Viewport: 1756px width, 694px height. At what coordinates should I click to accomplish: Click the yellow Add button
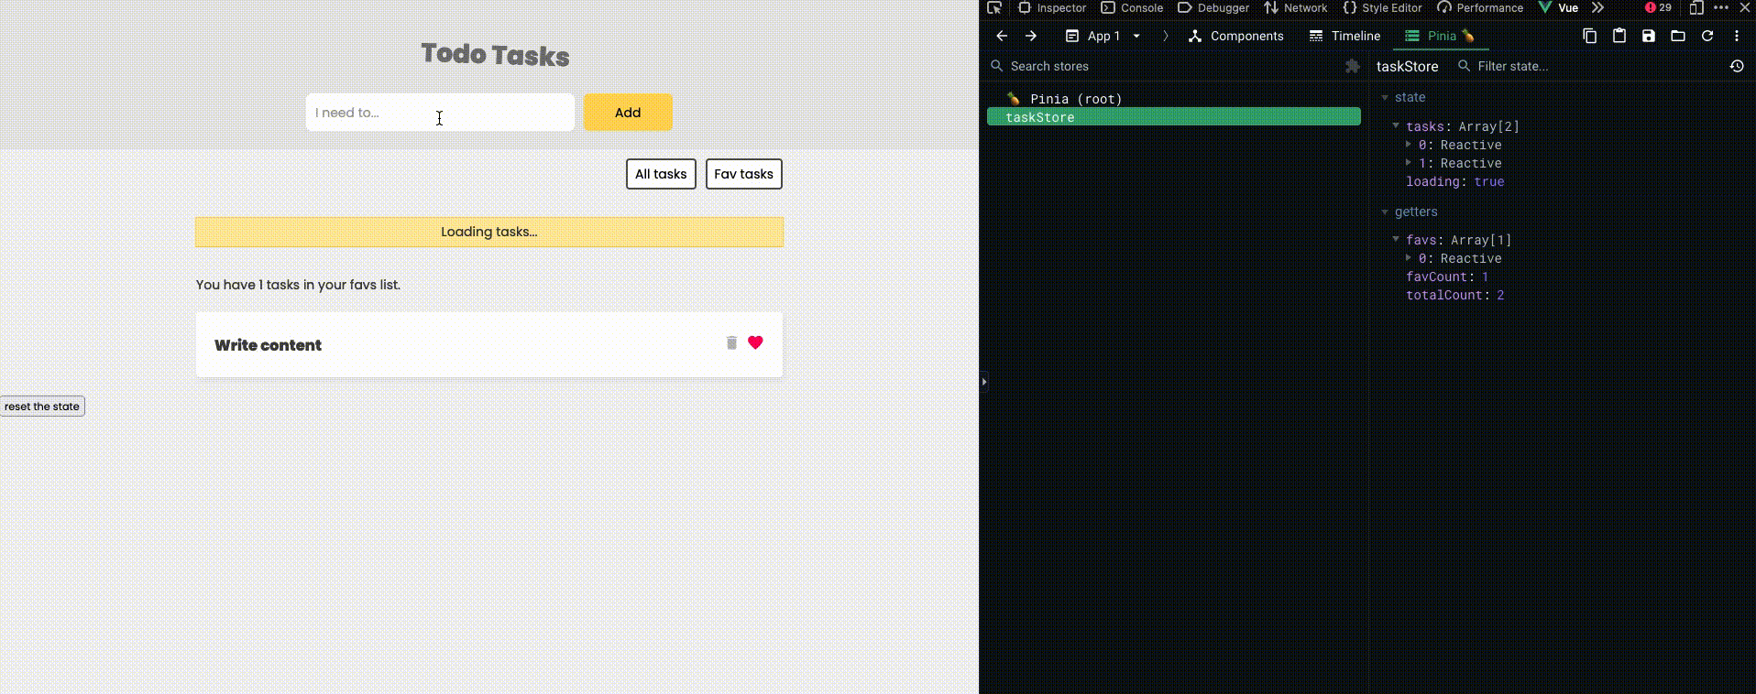click(628, 113)
